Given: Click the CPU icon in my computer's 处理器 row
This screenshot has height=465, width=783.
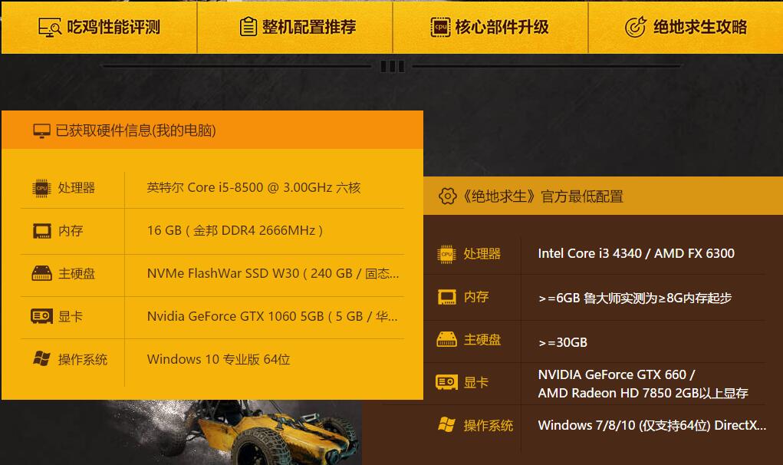Looking at the screenshot, I should [x=41, y=188].
